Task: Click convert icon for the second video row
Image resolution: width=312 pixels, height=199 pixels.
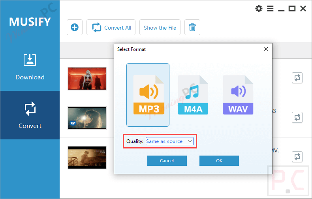Action: (297, 117)
